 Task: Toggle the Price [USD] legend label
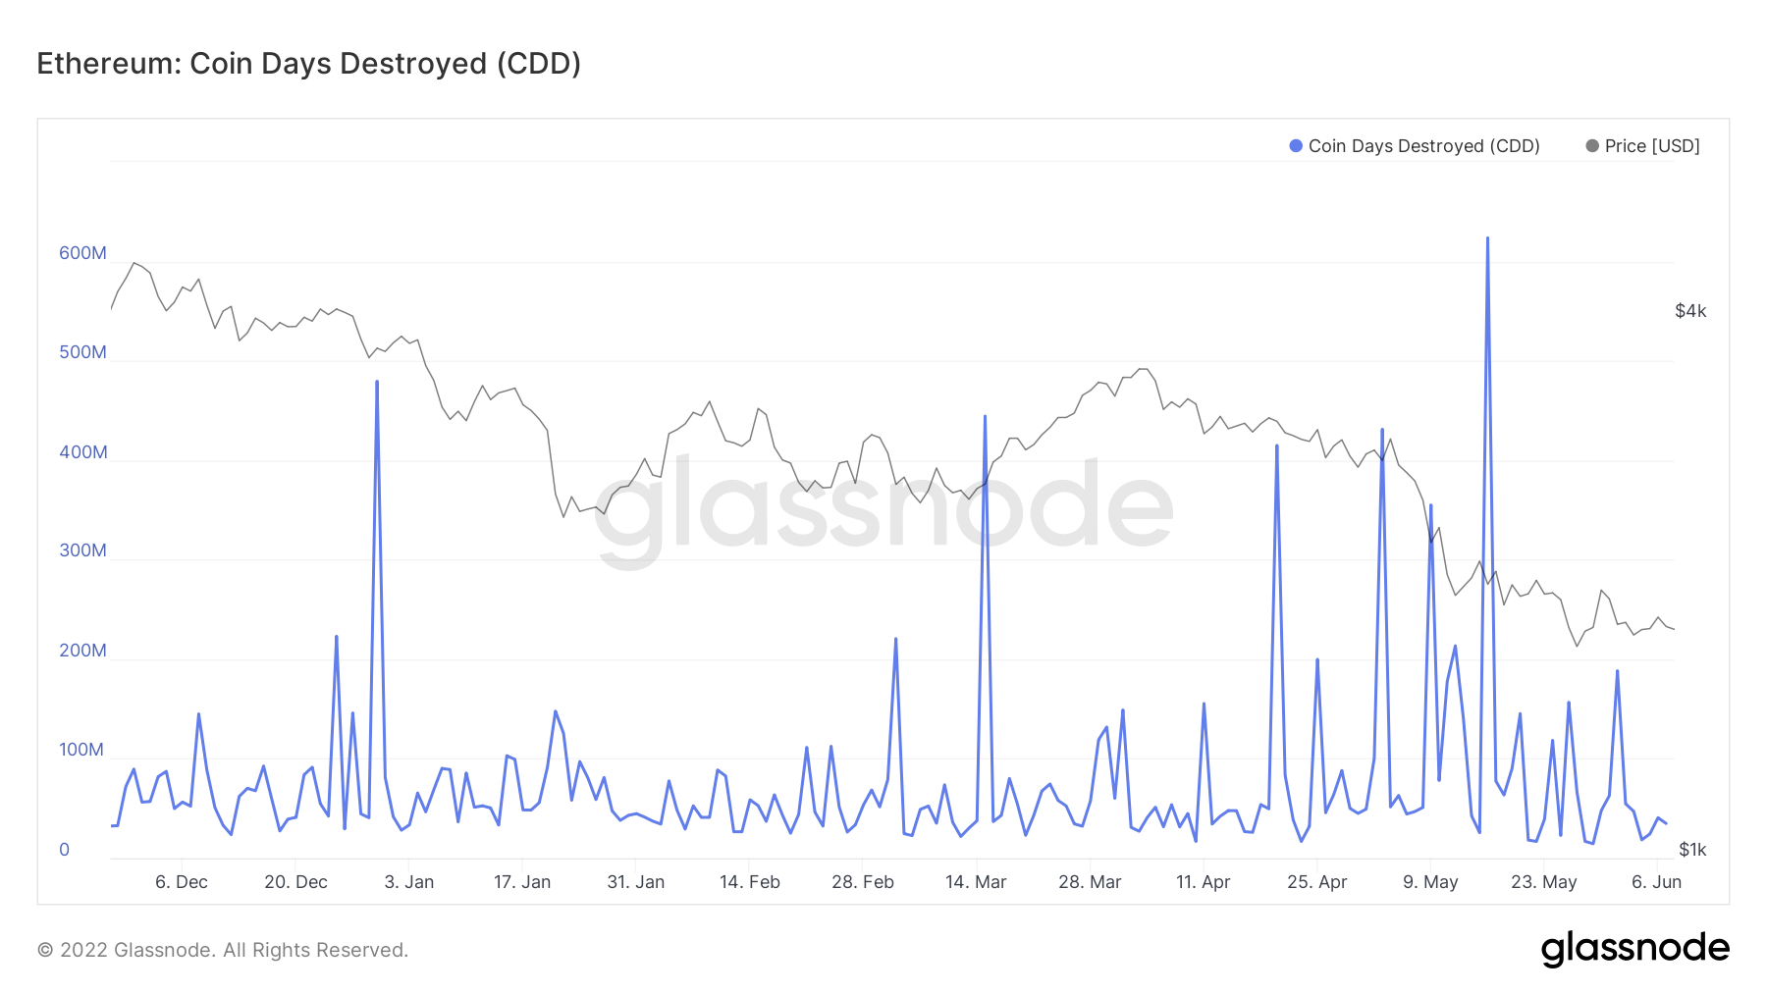coord(1652,146)
